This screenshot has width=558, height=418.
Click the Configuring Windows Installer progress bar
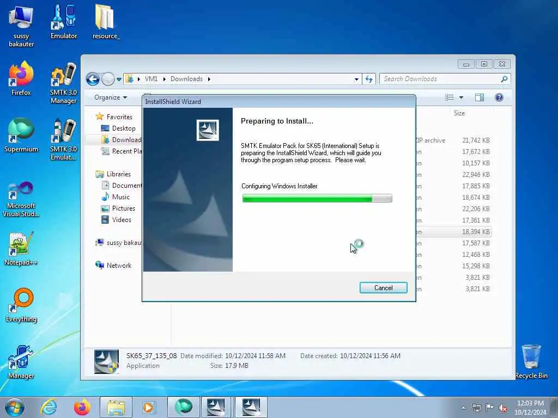(317, 198)
